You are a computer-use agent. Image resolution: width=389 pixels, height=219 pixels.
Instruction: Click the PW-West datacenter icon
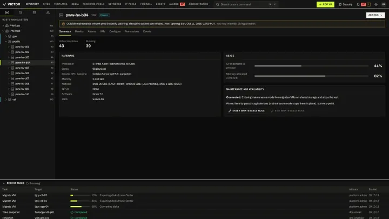point(7,31)
